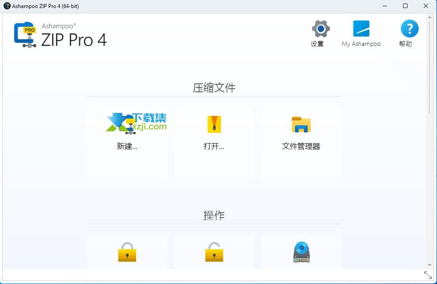This screenshot has width=437, height=284.
Task: Click the vertical scrollbar thumb
Action: (429, 67)
